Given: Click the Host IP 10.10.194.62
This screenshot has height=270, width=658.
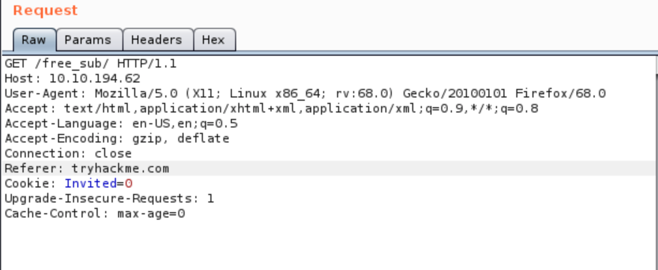Looking at the screenshot, I should coord(94,79).
